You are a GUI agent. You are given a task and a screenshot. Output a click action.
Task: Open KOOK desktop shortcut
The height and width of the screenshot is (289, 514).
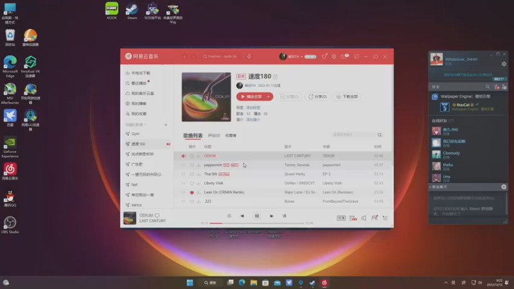click(112, 11)
